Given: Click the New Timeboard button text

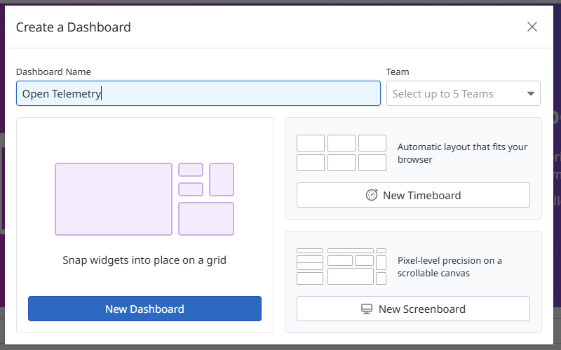Looking at the screenshot, I should coord(422,196).
